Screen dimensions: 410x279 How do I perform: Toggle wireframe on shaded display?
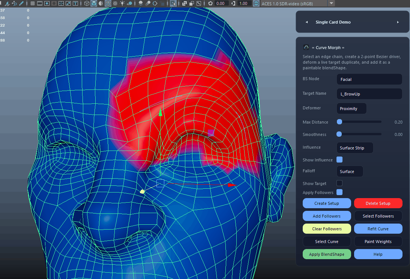[x=108, y=3]
